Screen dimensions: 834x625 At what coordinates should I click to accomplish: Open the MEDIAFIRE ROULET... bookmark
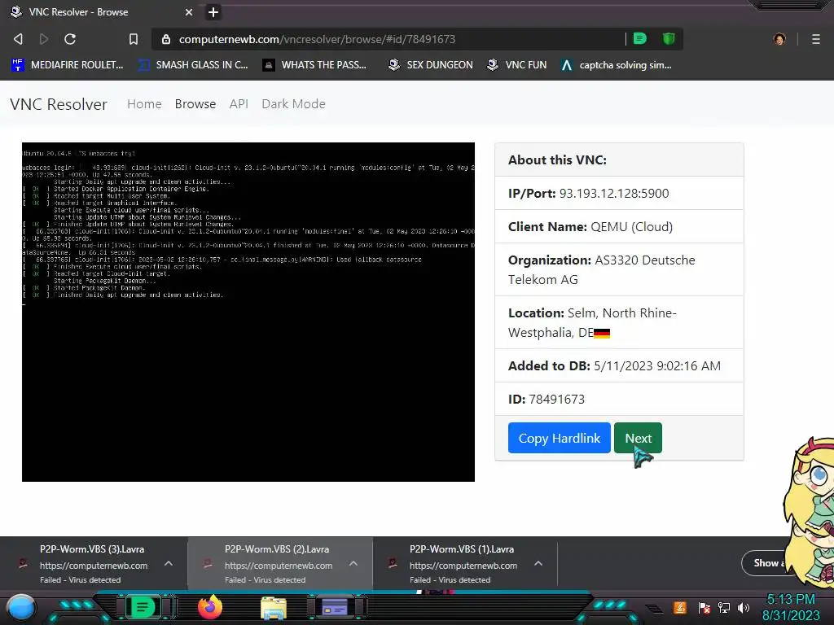tap(67, 65)
